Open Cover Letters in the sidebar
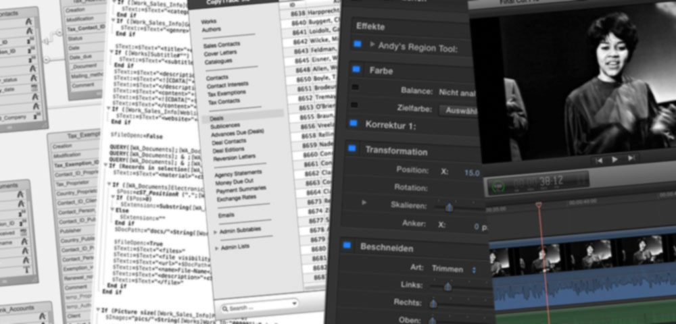The image size is (676, 324). coord(220,53)
